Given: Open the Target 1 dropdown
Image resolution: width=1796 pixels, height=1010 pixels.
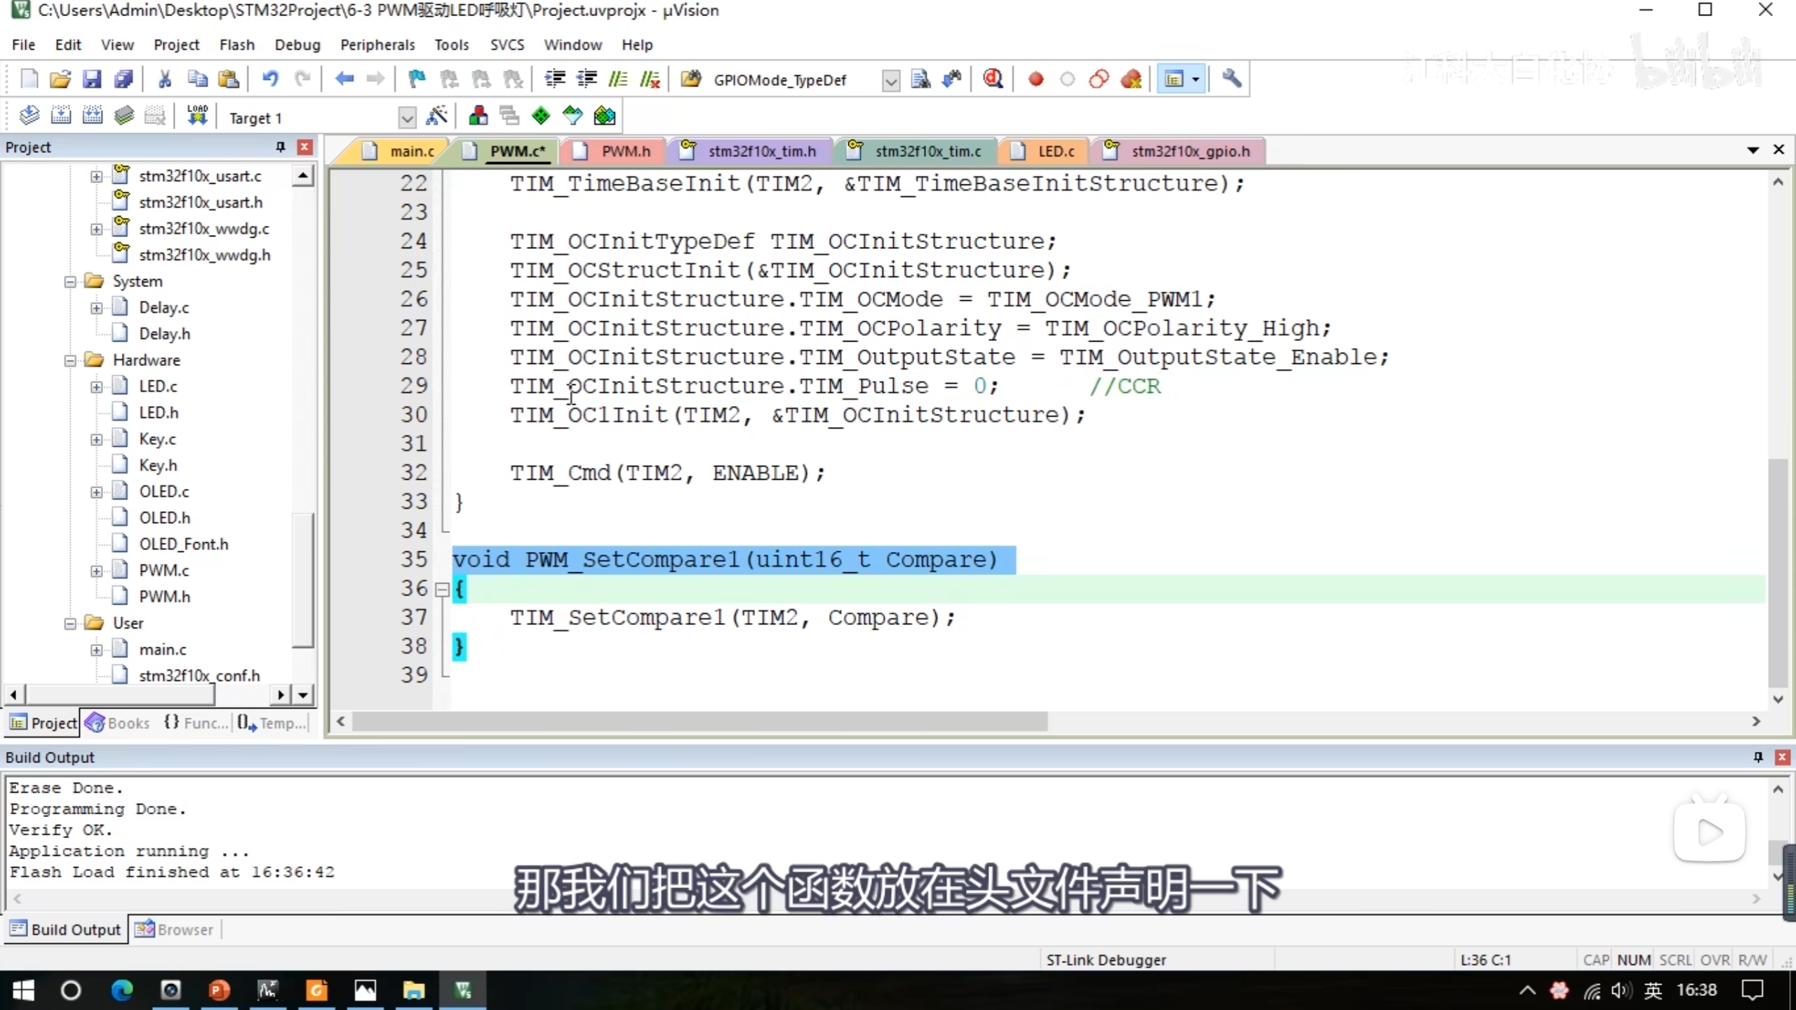Looking at the screenshot, I should pyautogui.click(x=407, y=118).
